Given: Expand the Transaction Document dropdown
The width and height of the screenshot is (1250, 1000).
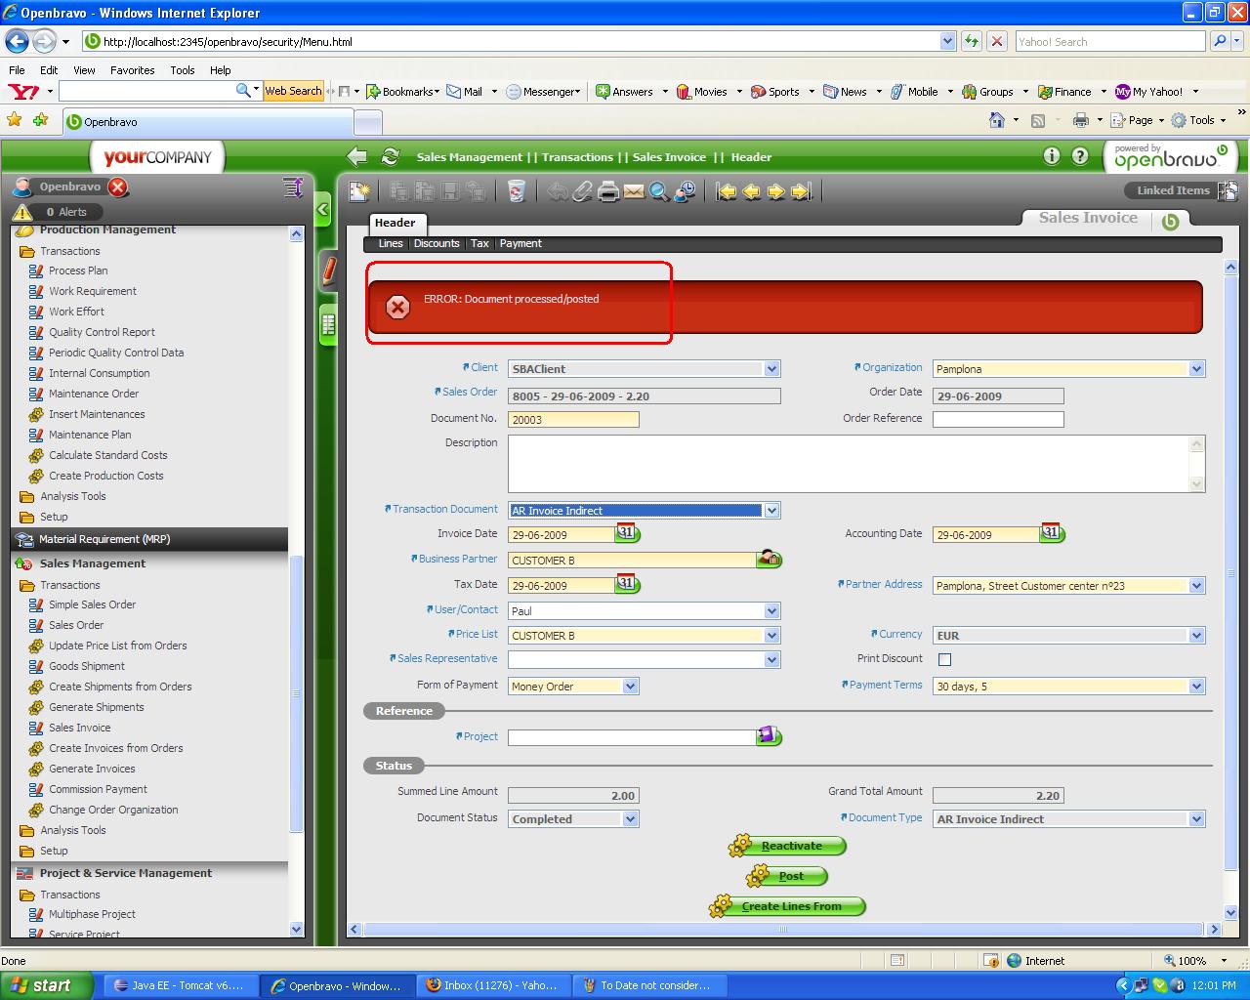Looking at the screenshot, I should pyautogui.click(x=771, y=511).
